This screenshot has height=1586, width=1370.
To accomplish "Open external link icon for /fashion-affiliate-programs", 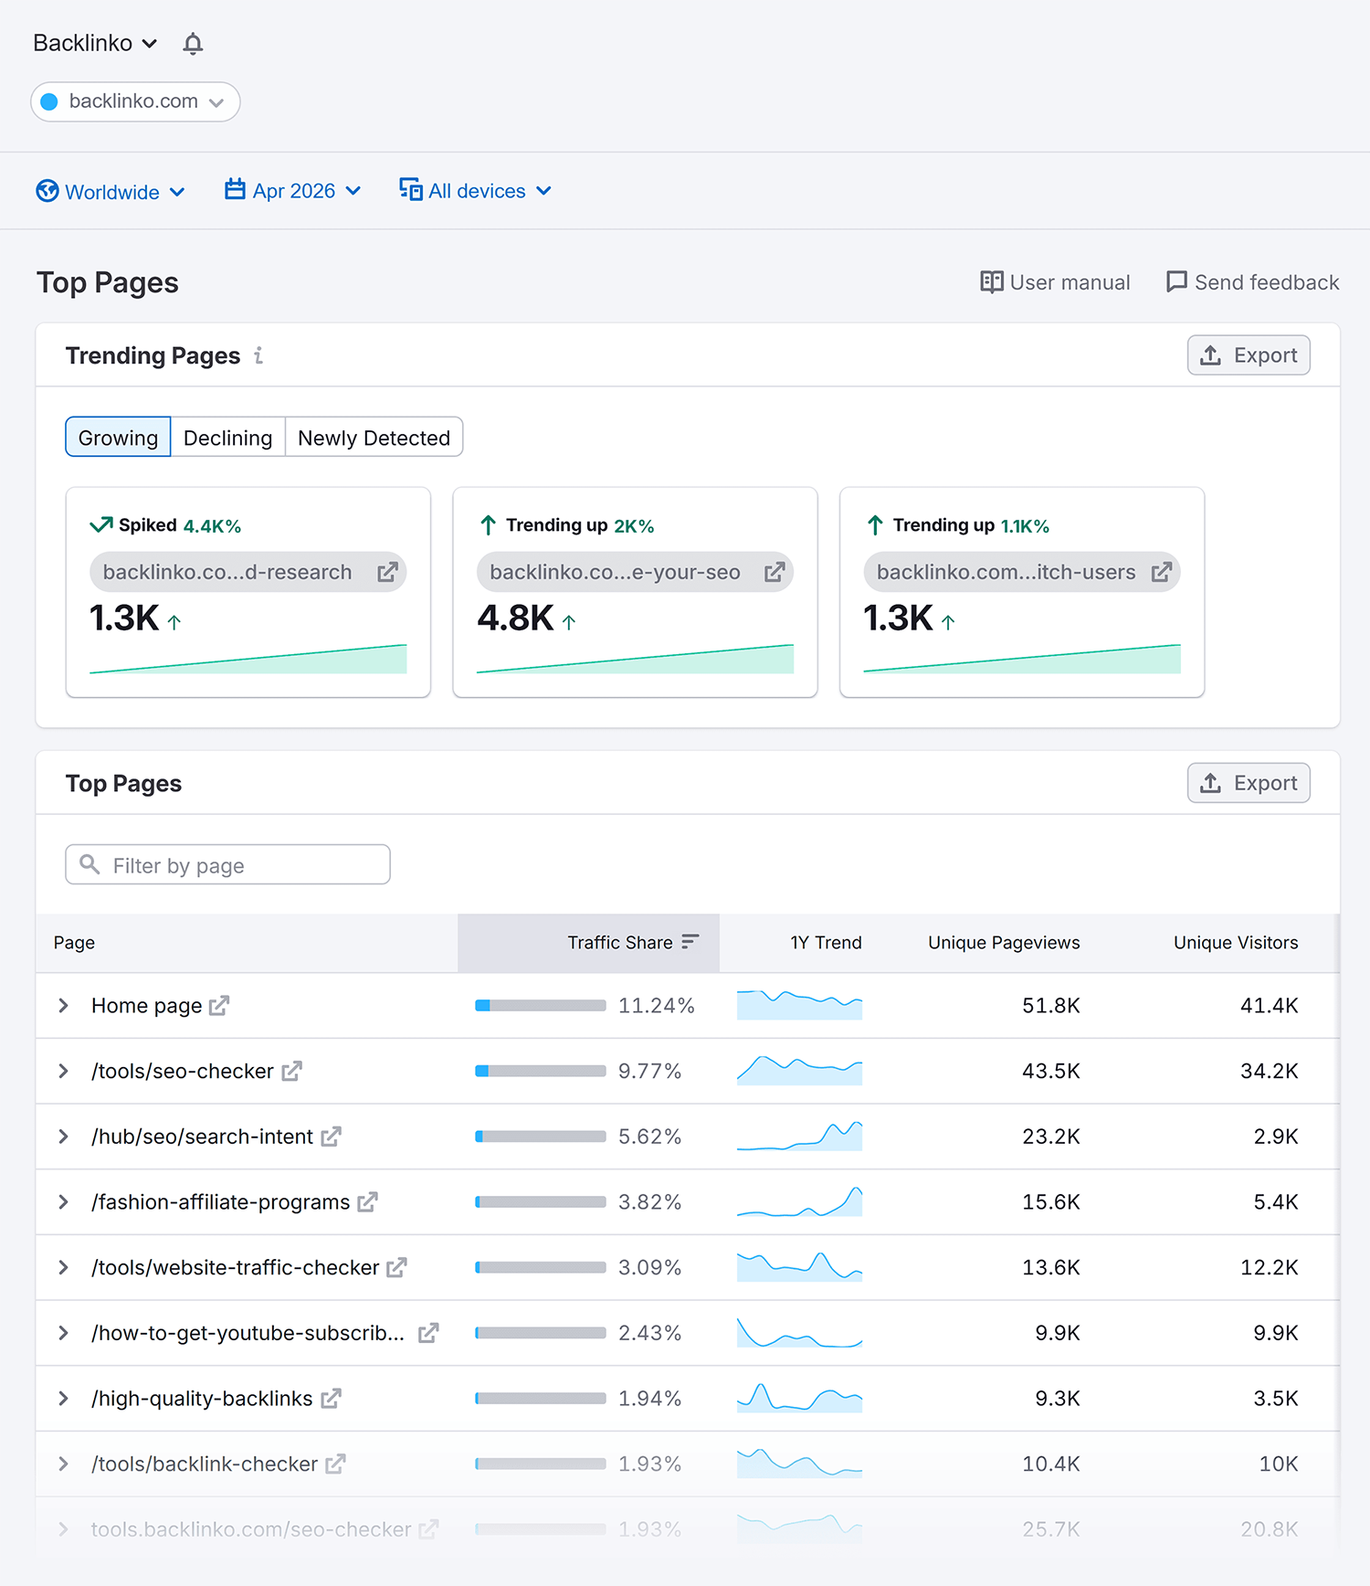I will [x=367, y=1202].
